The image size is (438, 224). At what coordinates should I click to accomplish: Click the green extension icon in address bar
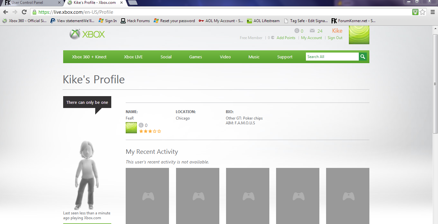click(x=416, y=12)
